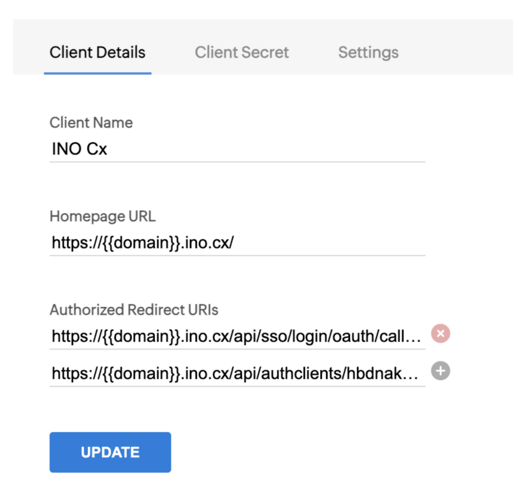Screen dimensions: 523x497
Task: Select the Client Details tab
Action: point(98,52)
